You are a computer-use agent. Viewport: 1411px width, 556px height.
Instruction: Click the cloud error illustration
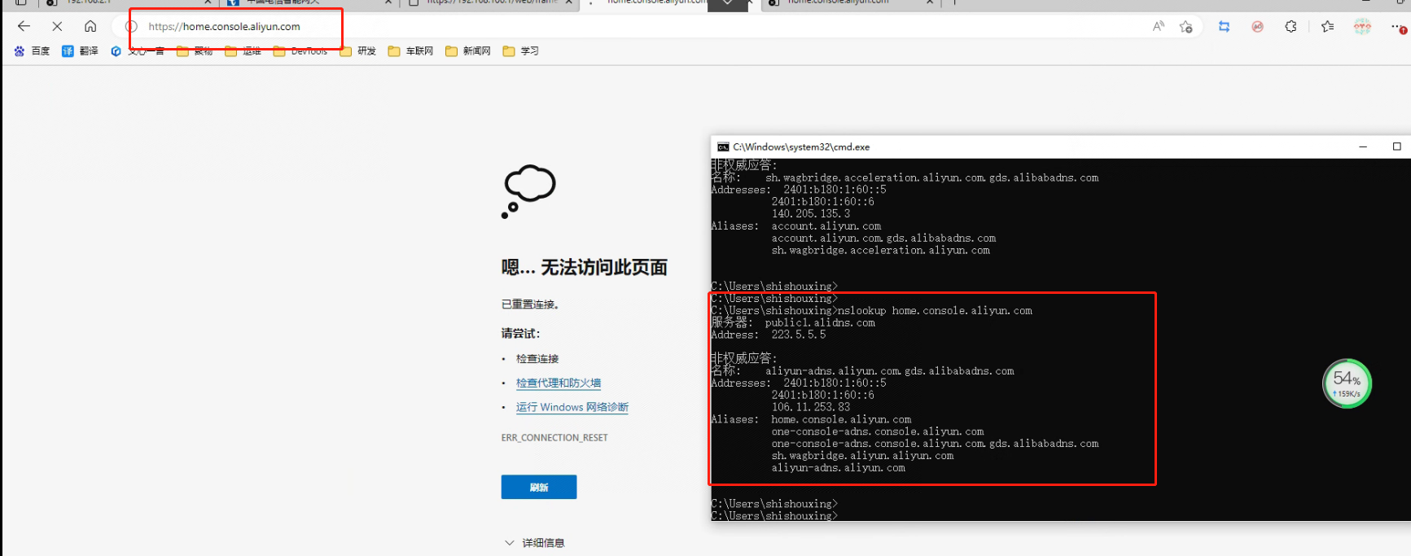(528, 191)
